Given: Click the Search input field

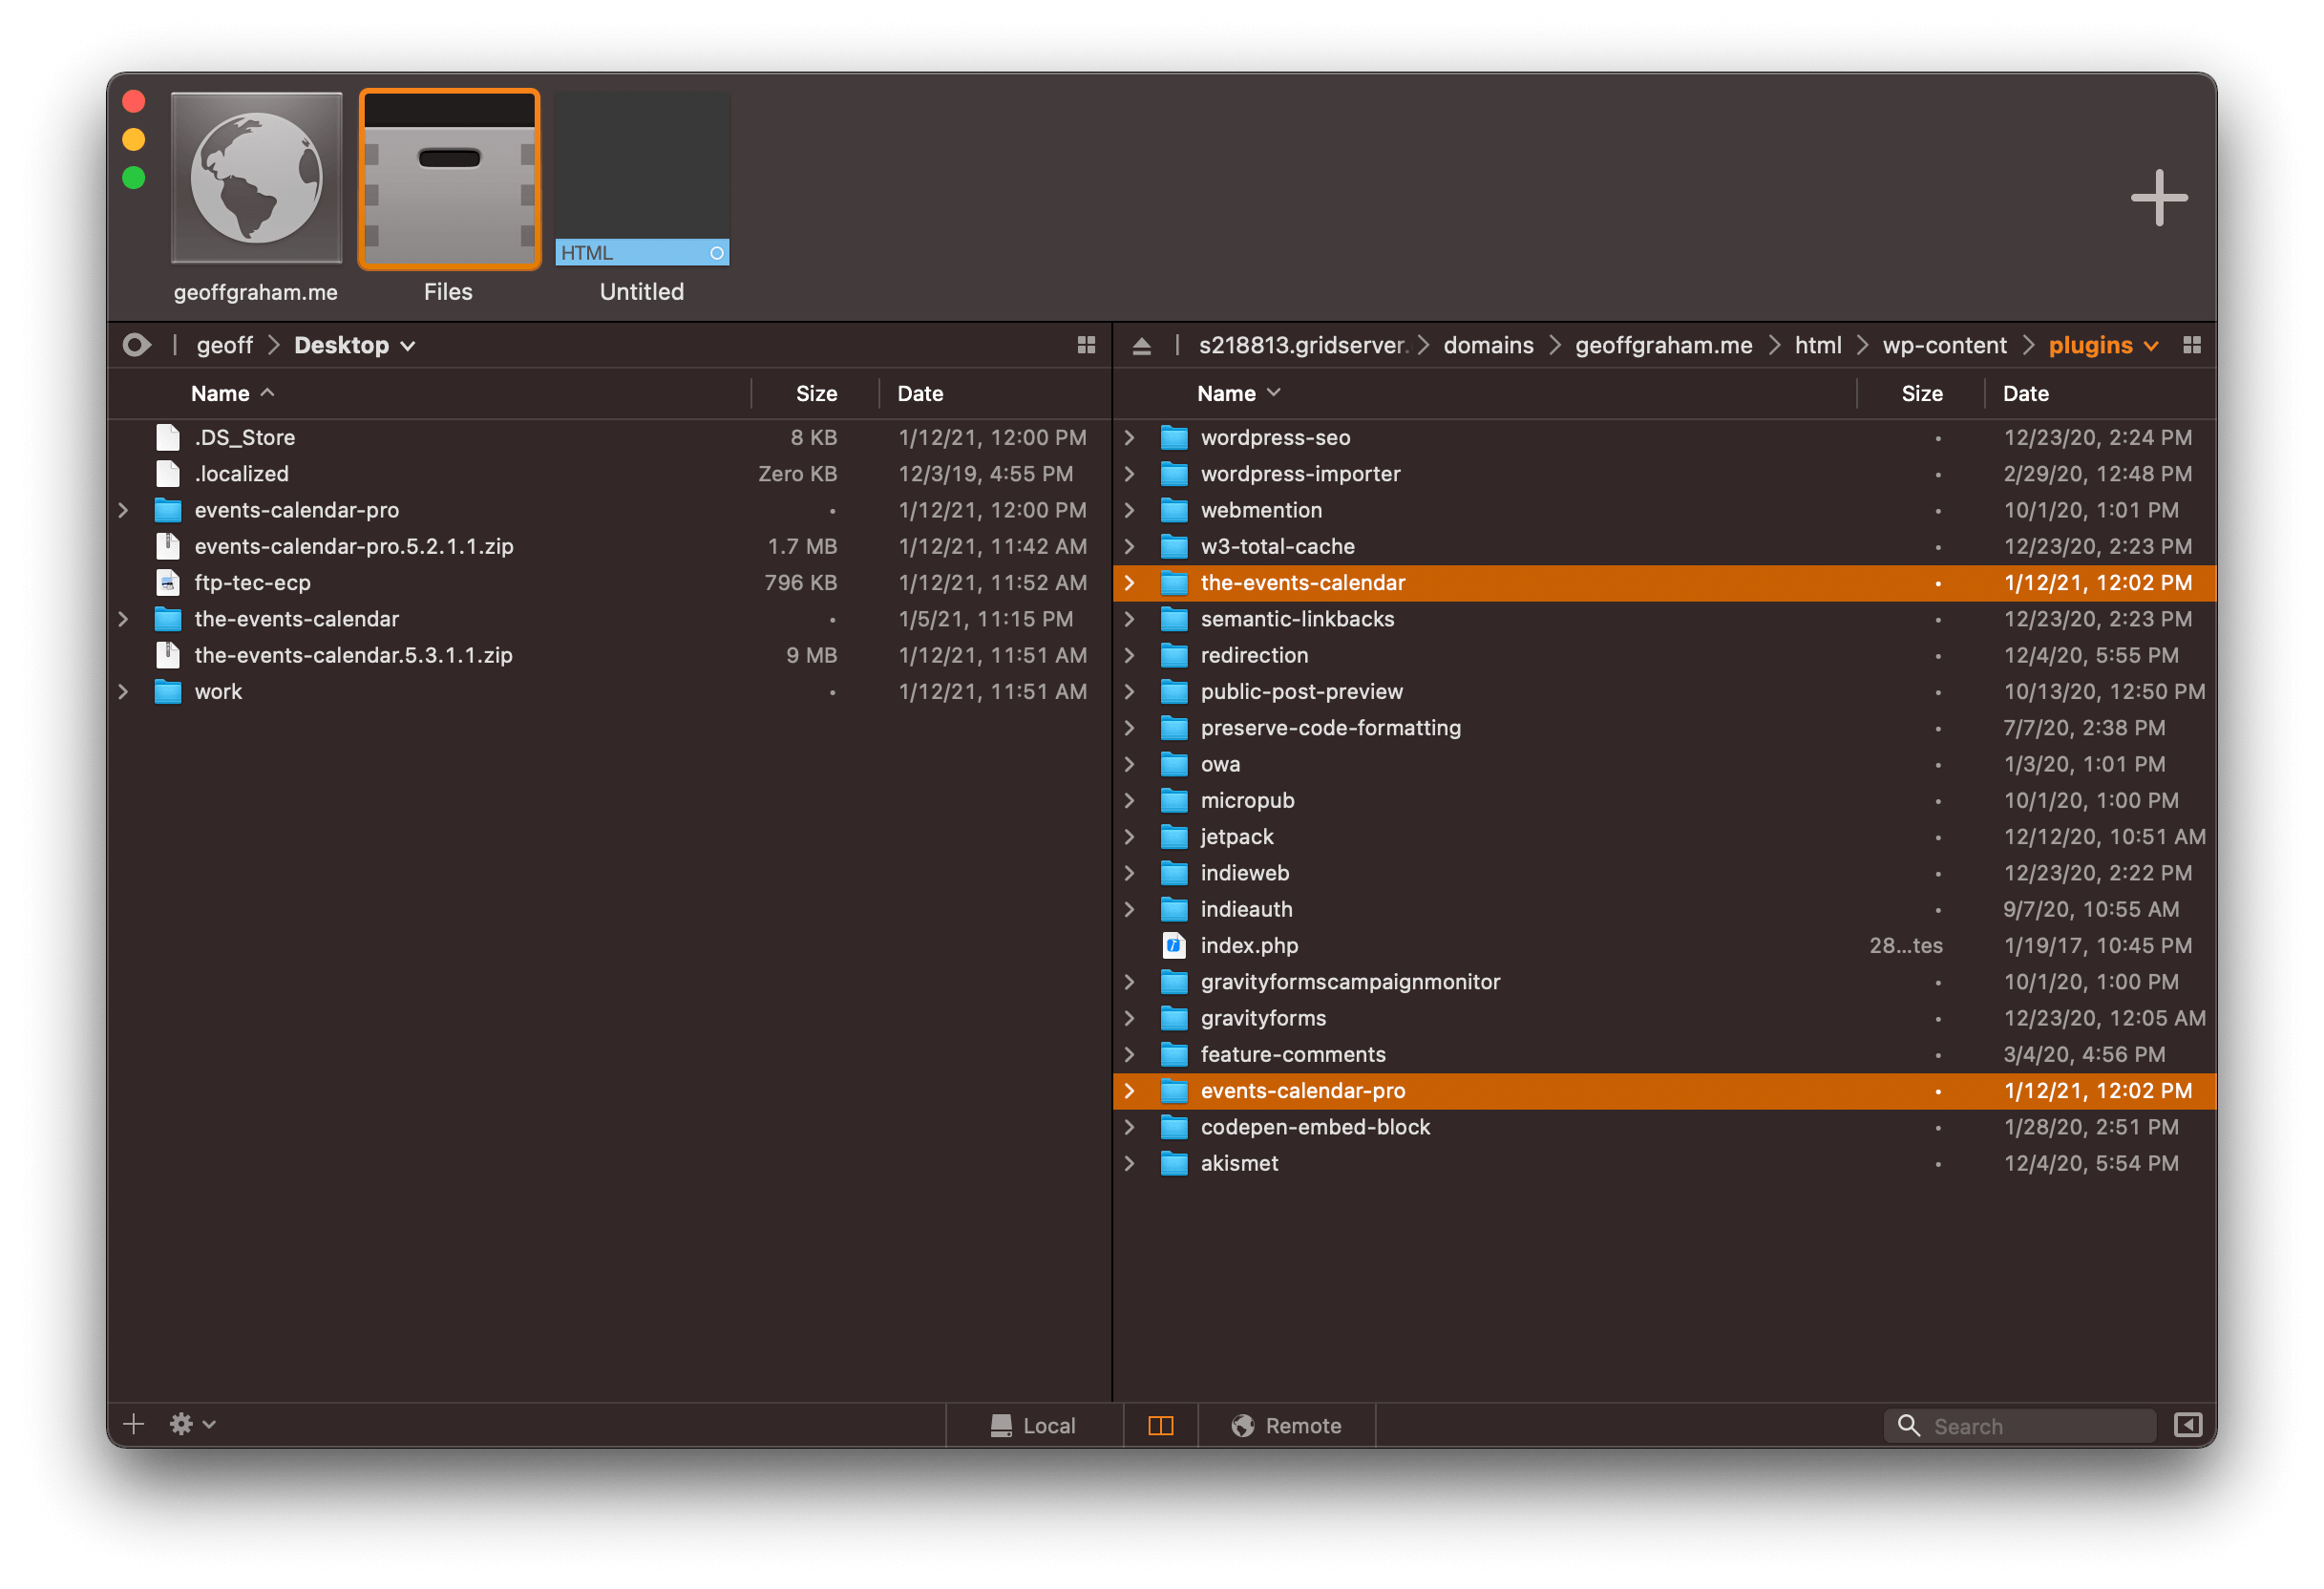Looking at the screenshot, I should [x=2018, y=1426].
